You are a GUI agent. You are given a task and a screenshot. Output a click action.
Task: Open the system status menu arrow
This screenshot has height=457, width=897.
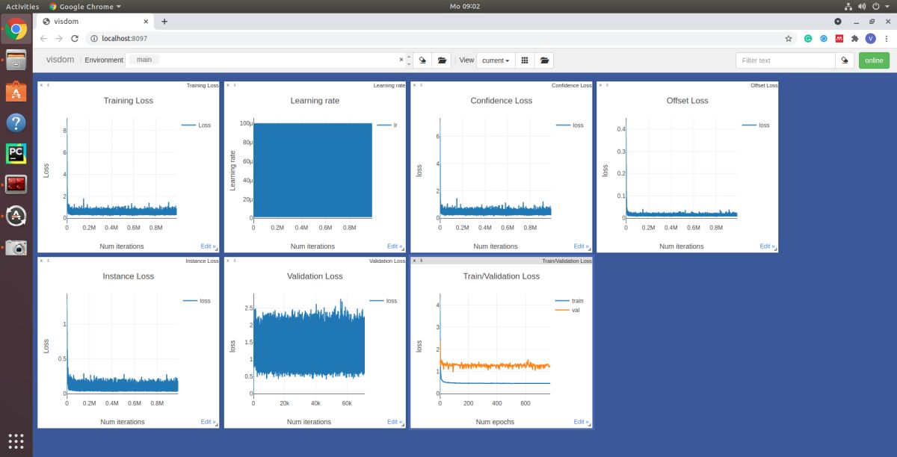point(889,6)
